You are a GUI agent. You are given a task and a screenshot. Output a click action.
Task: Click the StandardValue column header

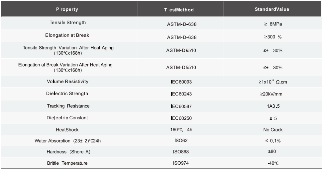pyautogui.click(x=272, y=9)
